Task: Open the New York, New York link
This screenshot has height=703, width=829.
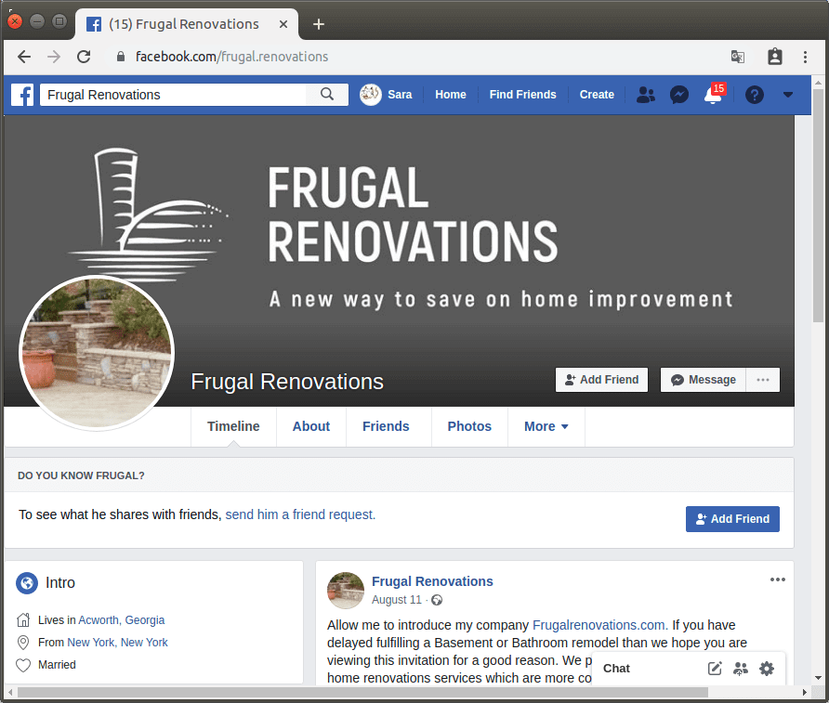Action: tap(117, 643)
